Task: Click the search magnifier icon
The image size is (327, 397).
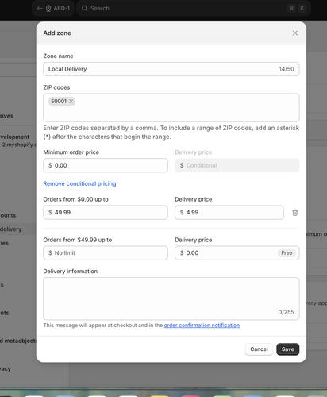Action: tap(85, 8)
